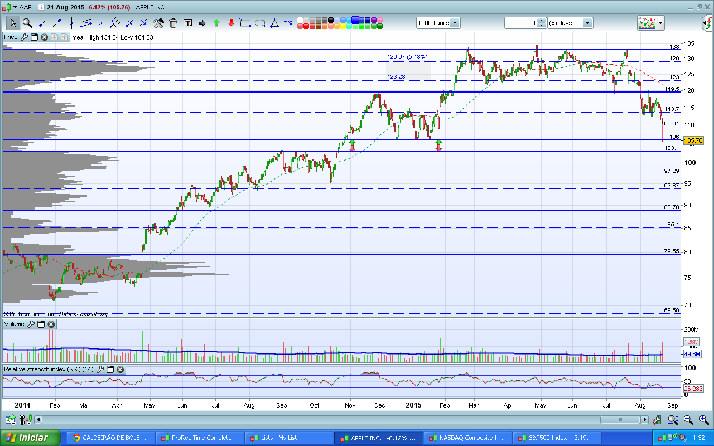Image resolution: width=714 pixels, height=446 pixels.
Task: Expand the side panel arrow tab at right edge
Action: pos(708,23)
